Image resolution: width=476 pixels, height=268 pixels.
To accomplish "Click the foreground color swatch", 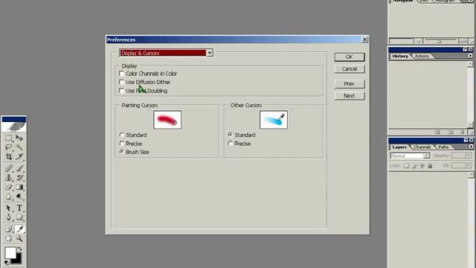I will click(10, 253).
